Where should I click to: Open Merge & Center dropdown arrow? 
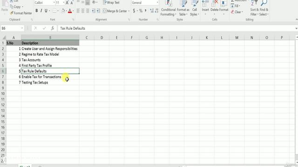coord(129,11)
